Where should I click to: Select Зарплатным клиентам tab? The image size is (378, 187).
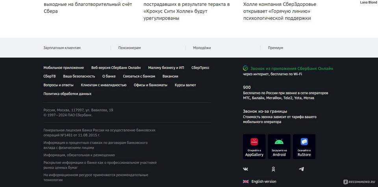(62, 48)
